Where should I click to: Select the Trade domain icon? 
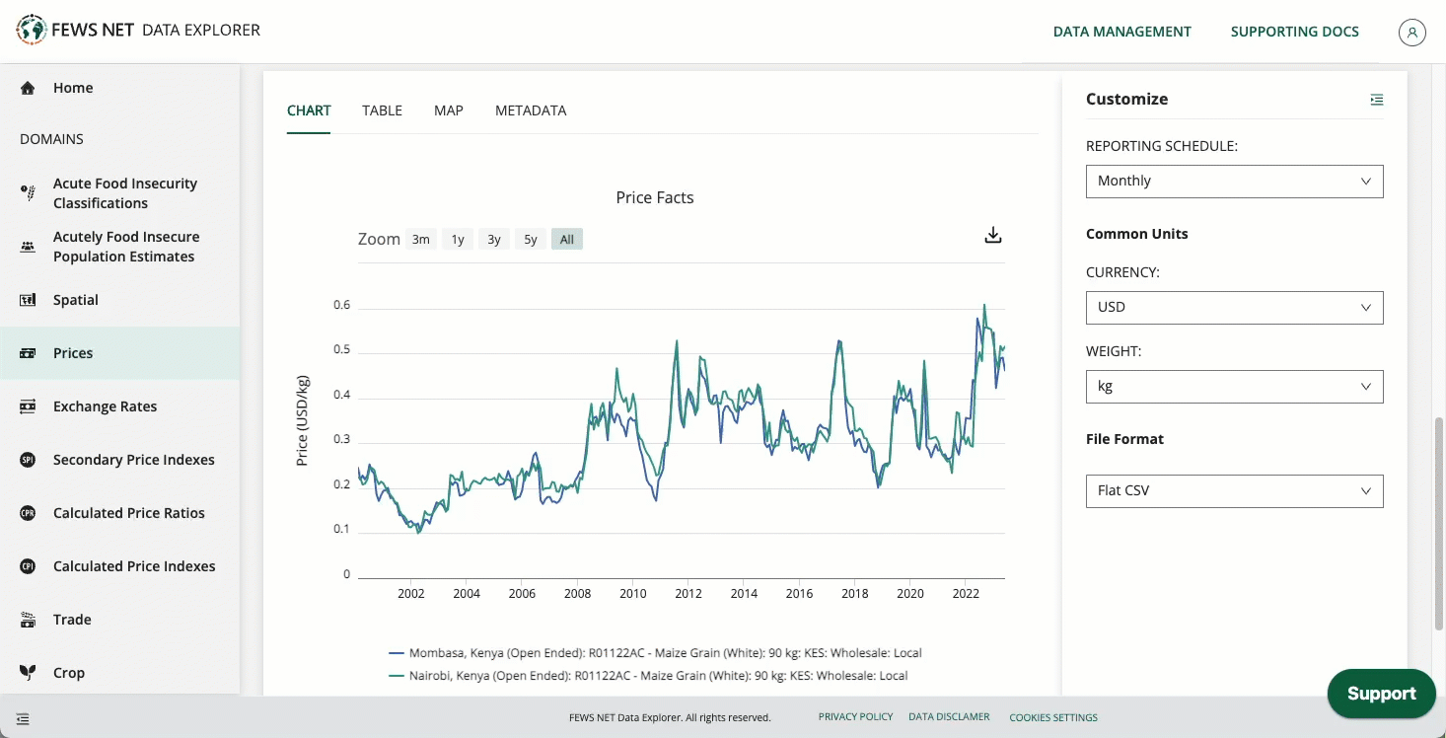(28, 620)
